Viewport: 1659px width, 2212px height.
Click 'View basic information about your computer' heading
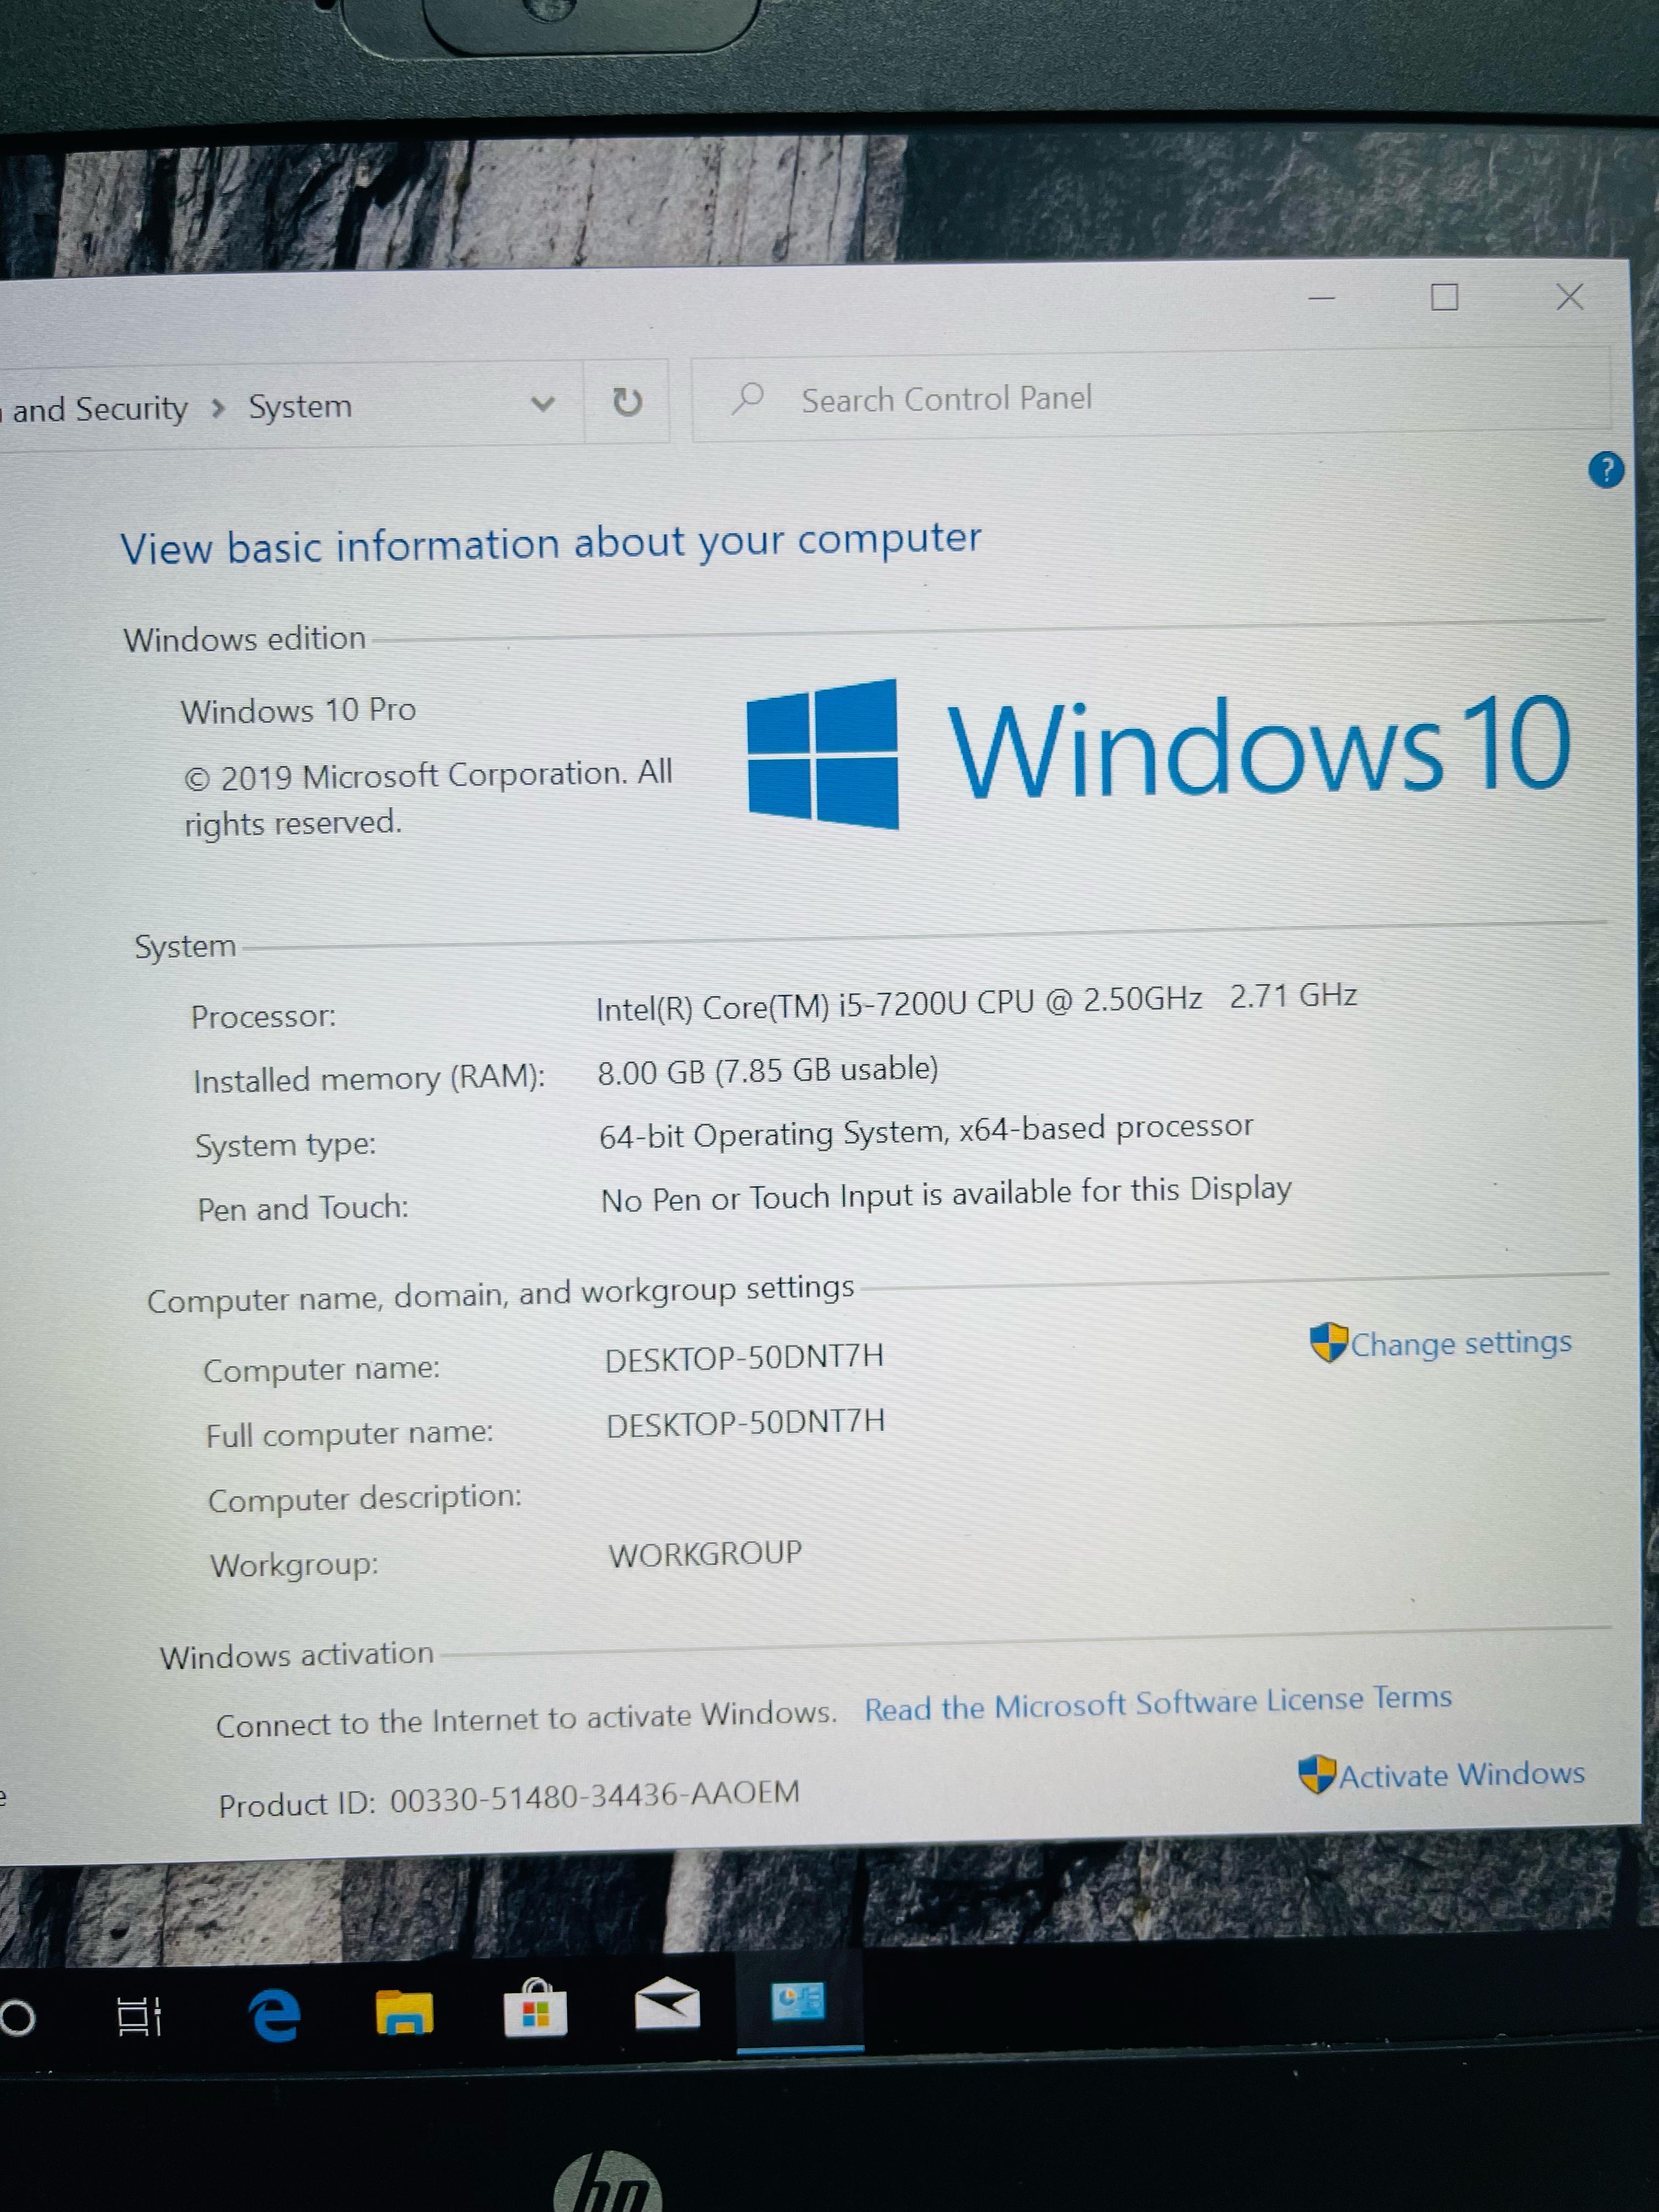551,543
